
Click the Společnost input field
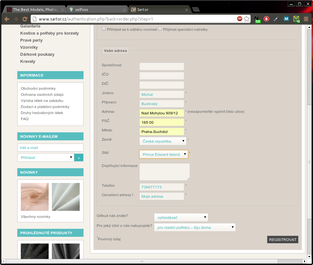pyautogui.click(x=162, y=67)
